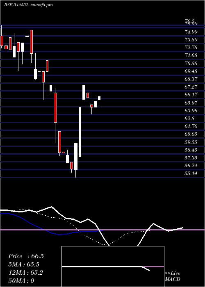Click the 61.76 price axis label
This screenshot has width=205, height=287.
[191, 126]
